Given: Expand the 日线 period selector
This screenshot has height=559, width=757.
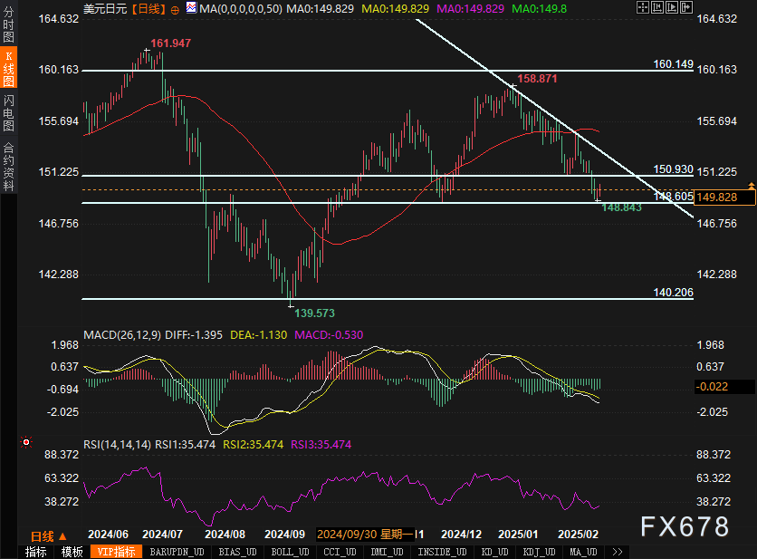Looking at the screenshot, I should click(48, 536).
